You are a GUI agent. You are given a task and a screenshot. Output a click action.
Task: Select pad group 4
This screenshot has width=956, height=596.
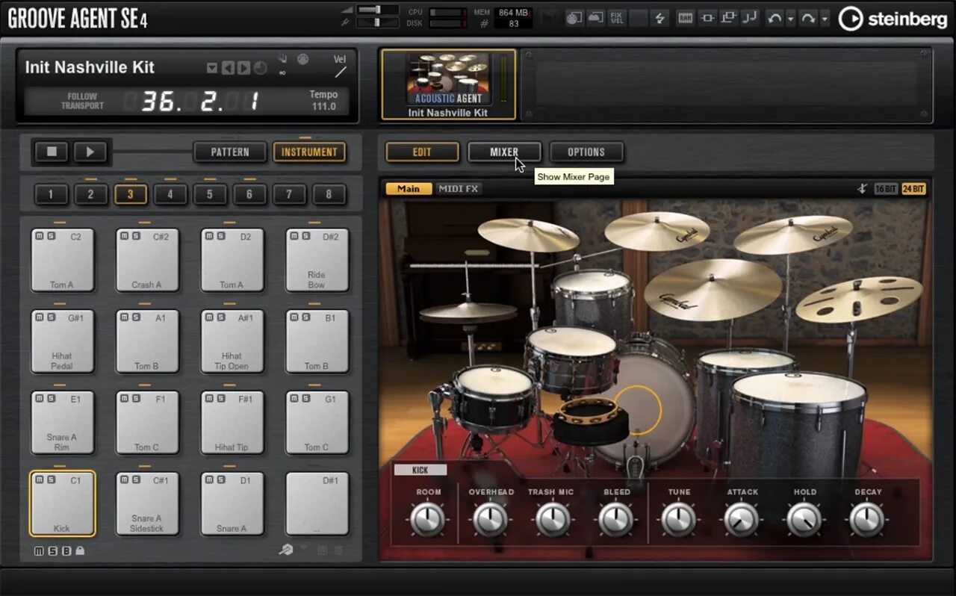[170, 195]
